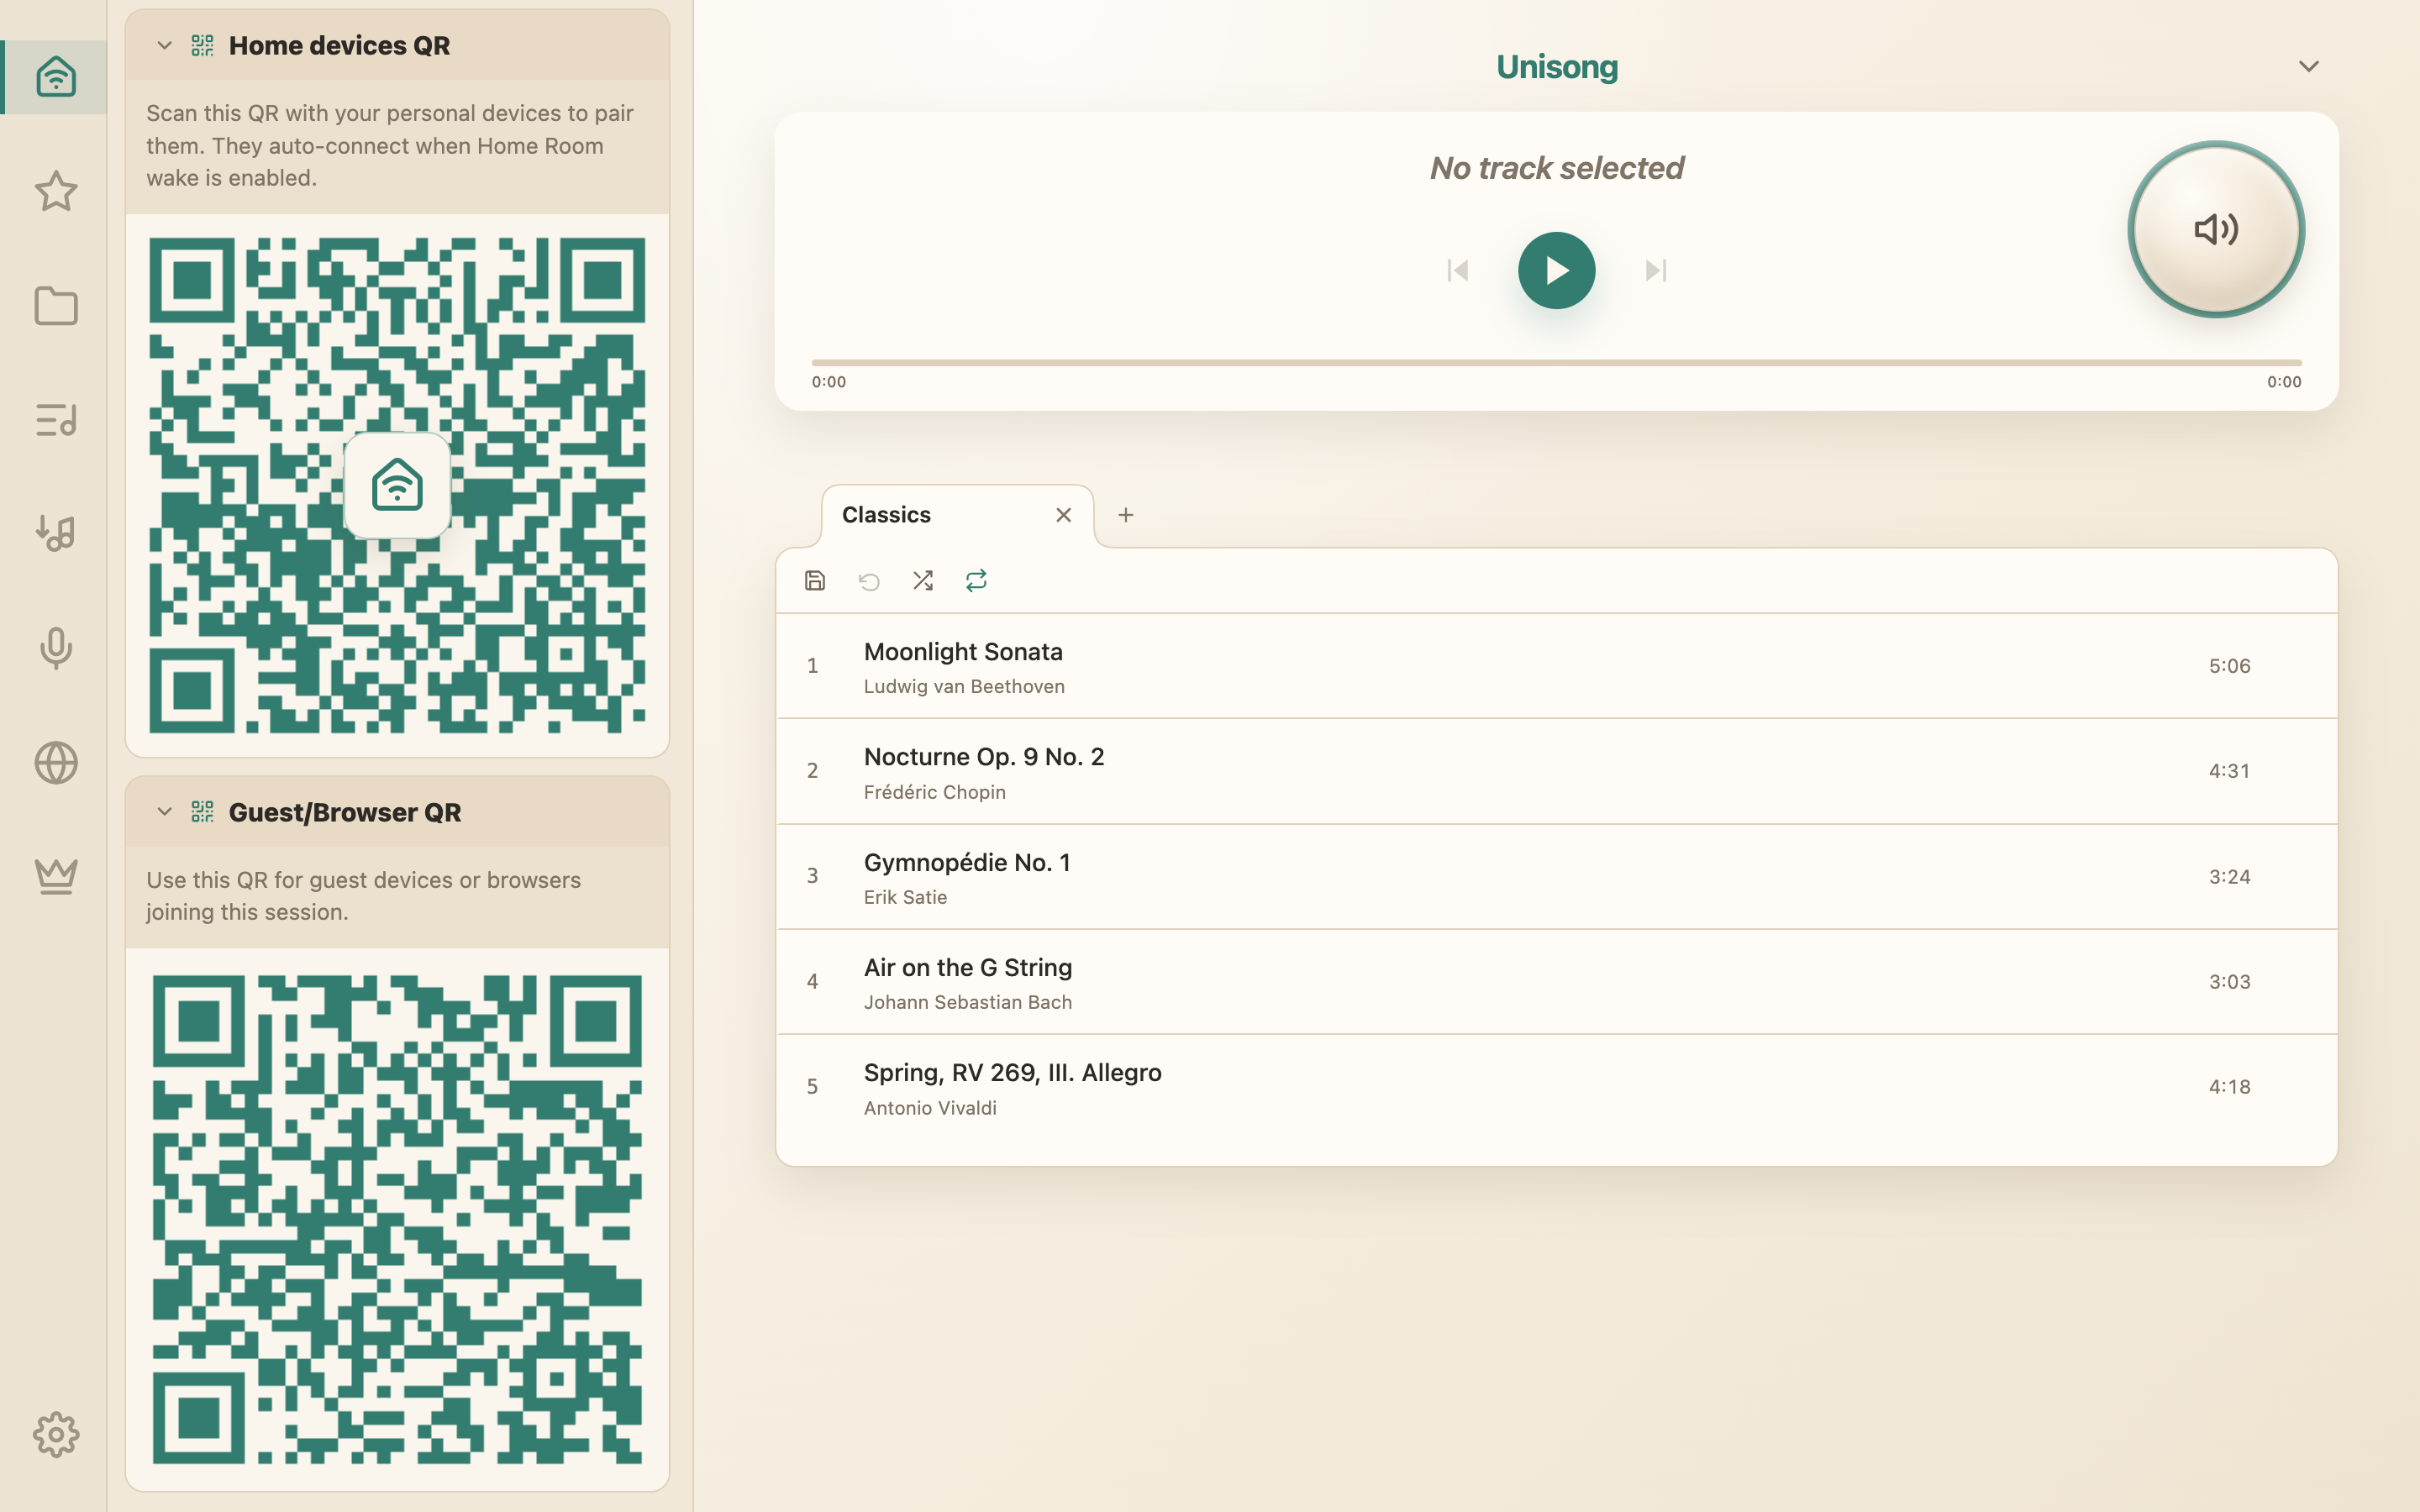Select the Classics playlist tab
2420x1512 pixels.
click(x=957, y=516)
